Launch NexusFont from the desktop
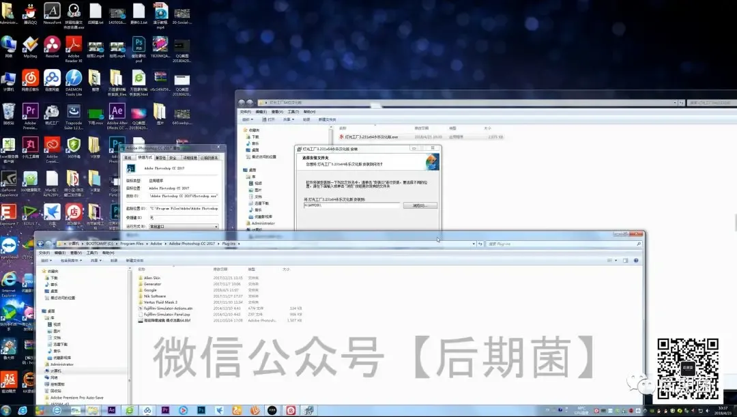Image resolution: width=737 pixels, height=417 pixels. (x=52, y=13)
